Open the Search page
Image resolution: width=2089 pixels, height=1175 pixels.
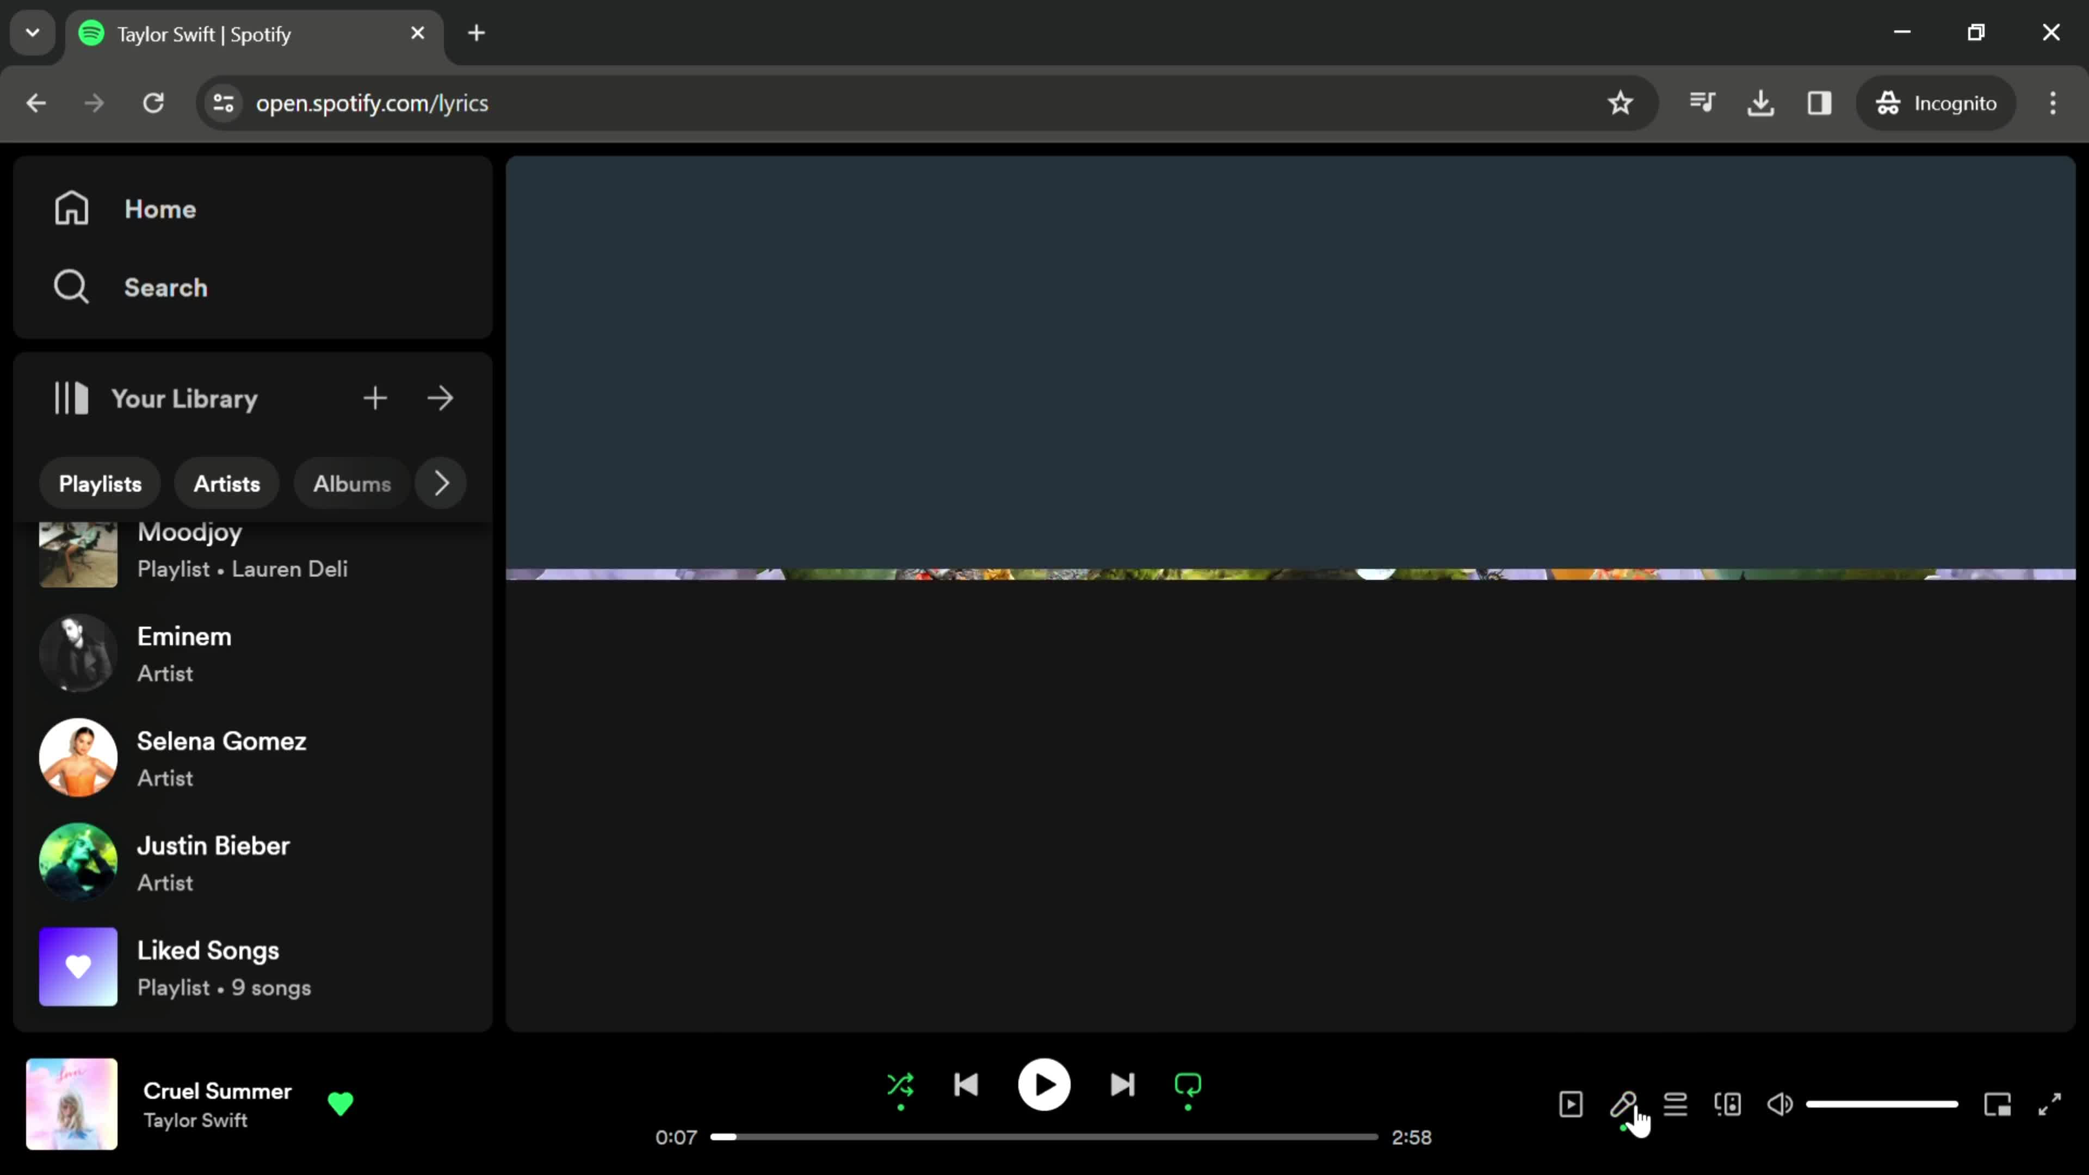pos(131,287)
